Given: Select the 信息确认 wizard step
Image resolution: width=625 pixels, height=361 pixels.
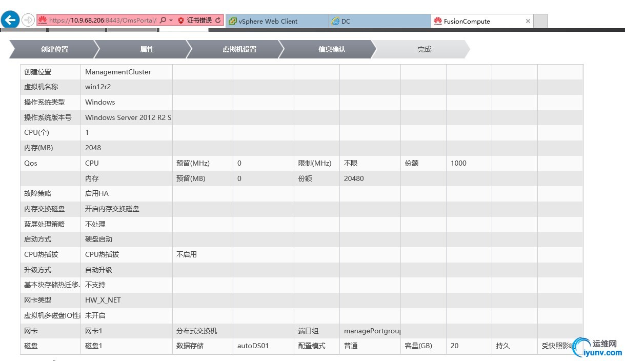Looking at the screenshot, I should pos(331,49).
